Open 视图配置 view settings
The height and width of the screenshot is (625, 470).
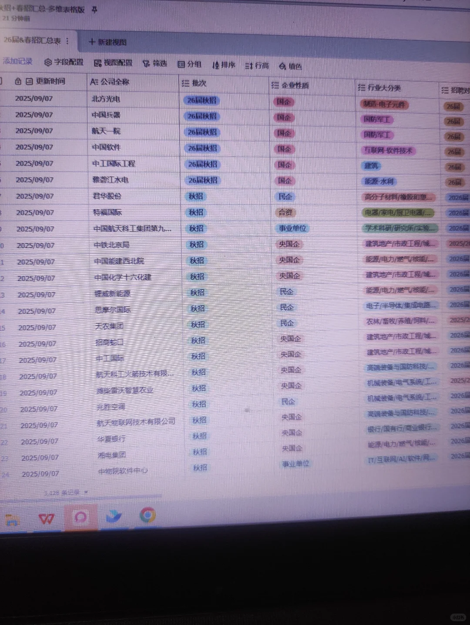coord(113,63)
